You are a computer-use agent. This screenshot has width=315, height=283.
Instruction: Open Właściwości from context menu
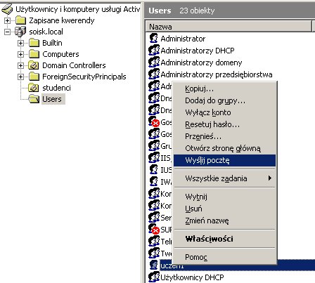point(224,239)
